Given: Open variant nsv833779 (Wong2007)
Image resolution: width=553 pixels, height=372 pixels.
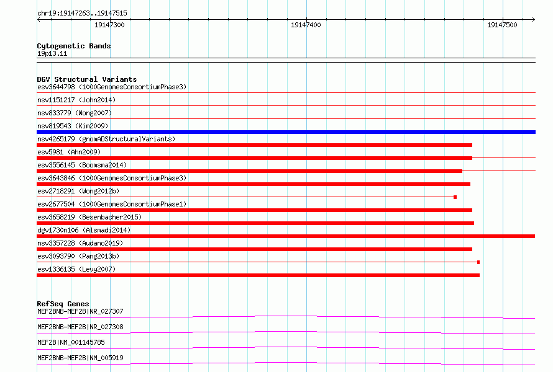Looking at the screenshot, I should click(75, 113).
